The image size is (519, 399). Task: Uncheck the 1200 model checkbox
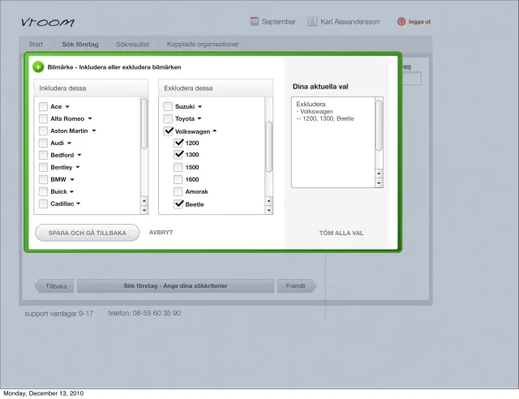(x=178, y=143)
